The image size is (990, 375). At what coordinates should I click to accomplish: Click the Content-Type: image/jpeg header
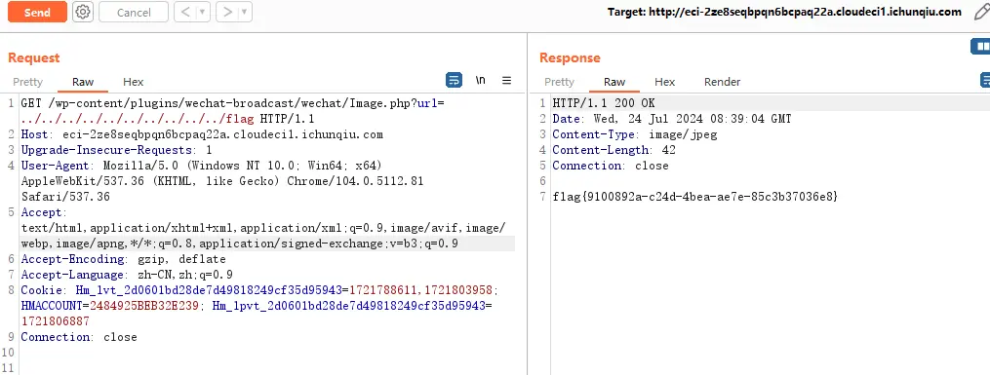coord(635,134)
